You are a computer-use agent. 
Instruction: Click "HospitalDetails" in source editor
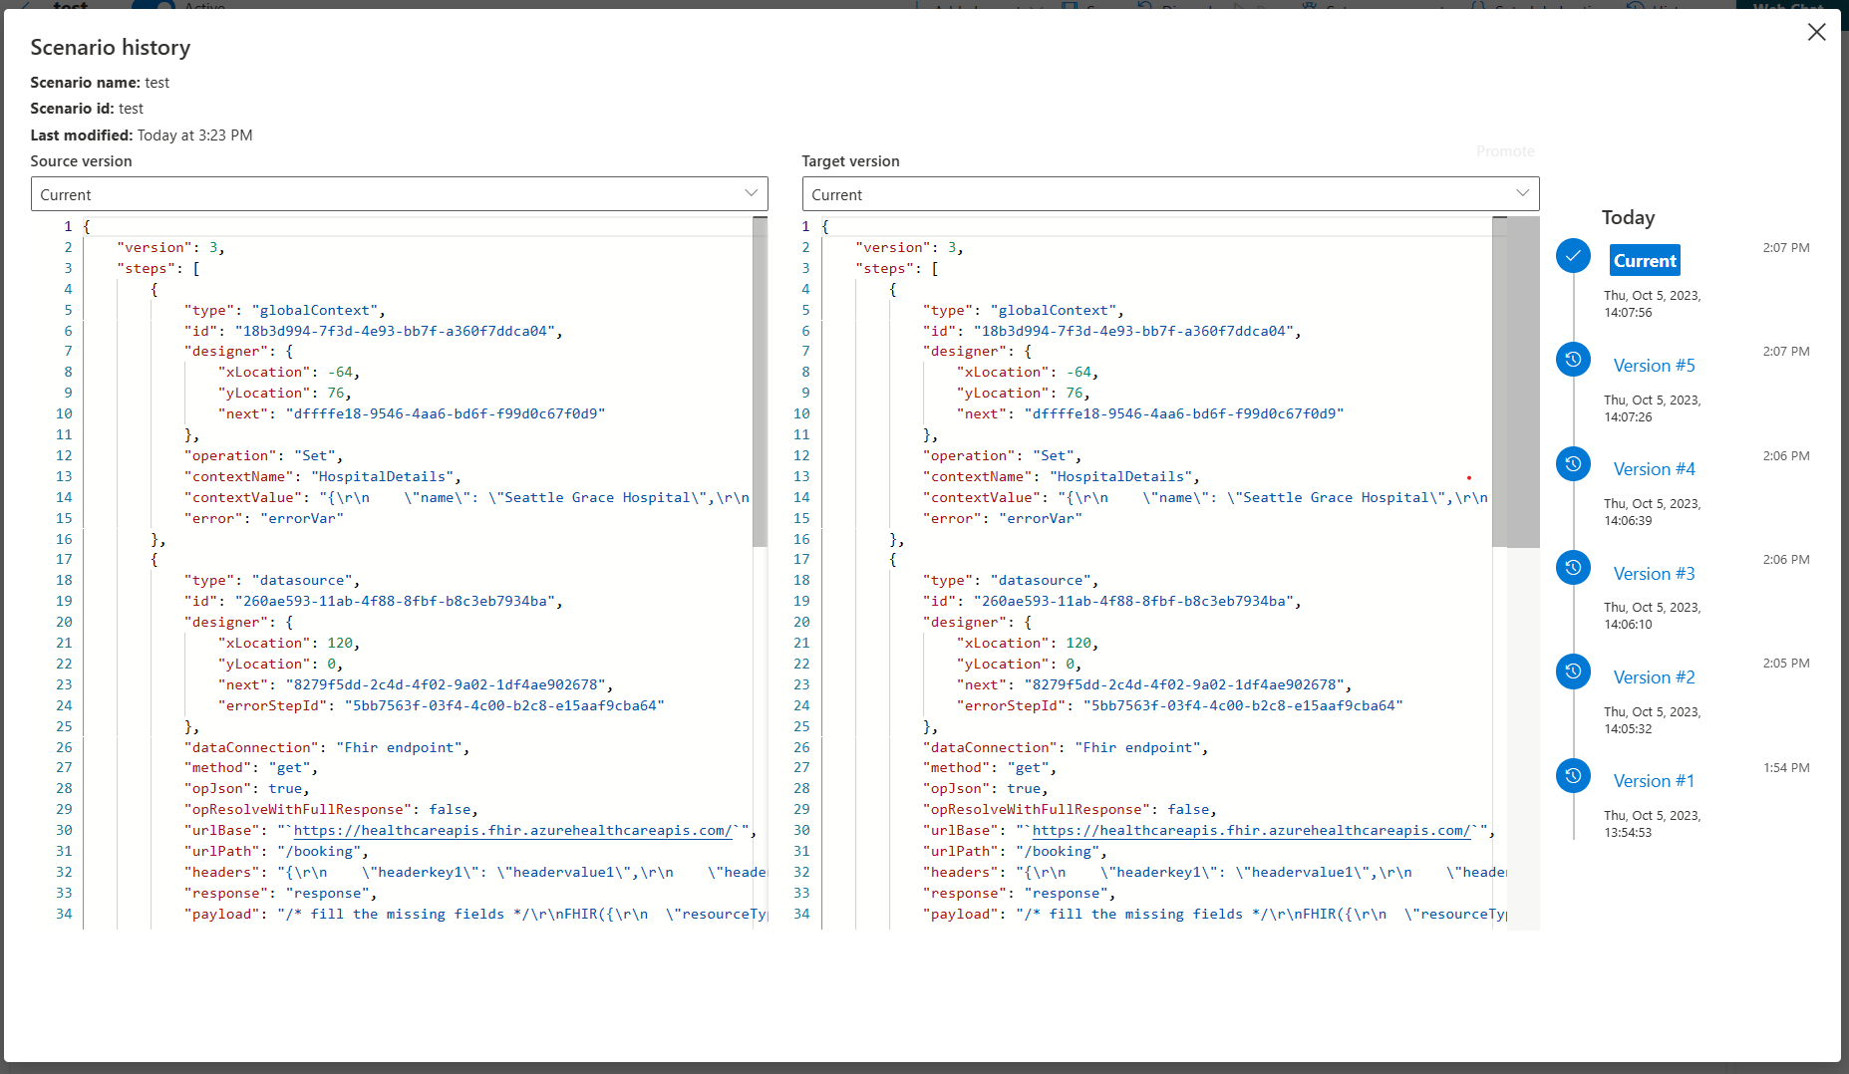383,476
